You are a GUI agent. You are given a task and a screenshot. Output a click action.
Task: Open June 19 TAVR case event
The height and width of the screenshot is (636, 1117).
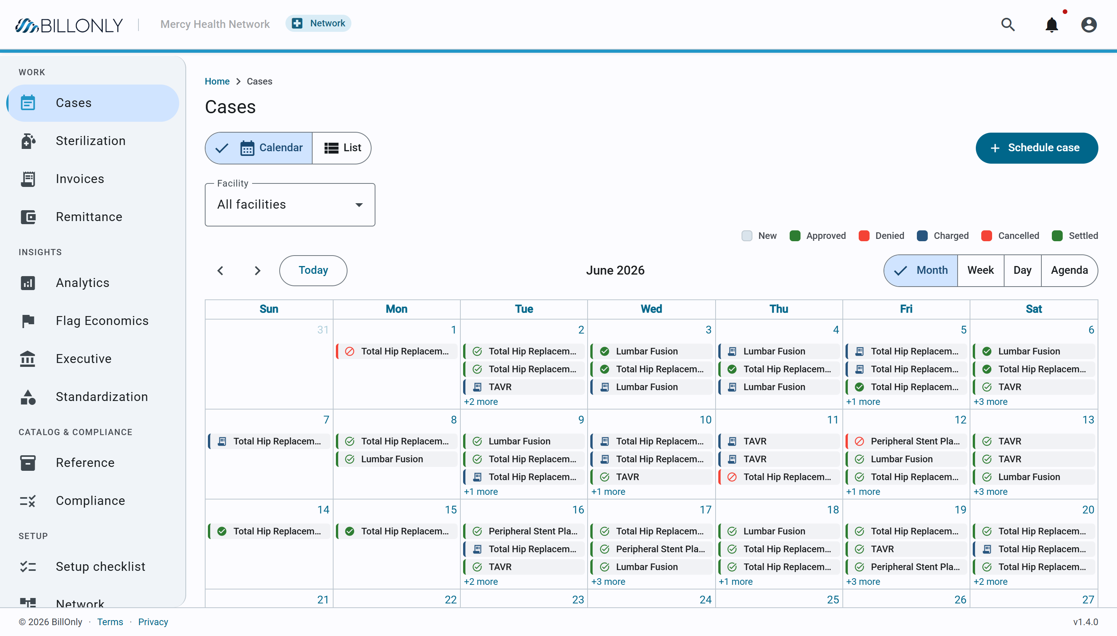pyautogui.click(x=906, y=550)
